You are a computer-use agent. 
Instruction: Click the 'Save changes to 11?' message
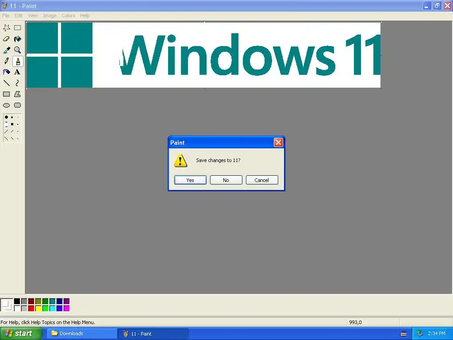(x=218, y=160)
